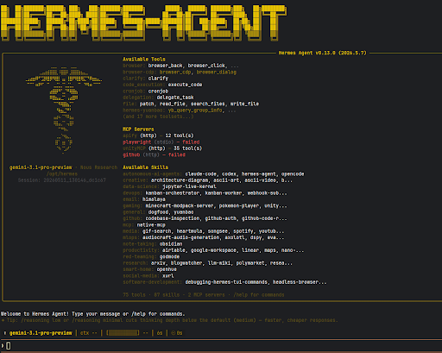Click the 'jupyter-live-kernel' skill
442x353 pixels.
tap(189, 186)
